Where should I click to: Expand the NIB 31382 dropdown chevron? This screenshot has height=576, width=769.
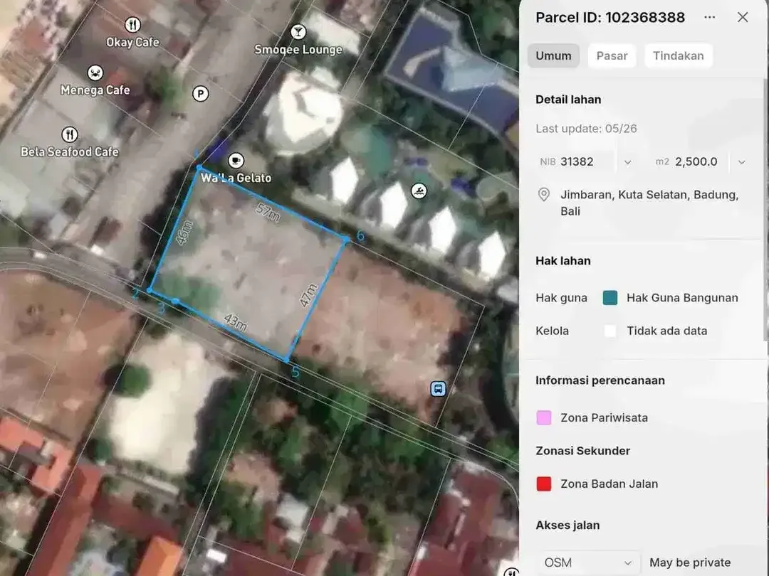coord(628,162)
